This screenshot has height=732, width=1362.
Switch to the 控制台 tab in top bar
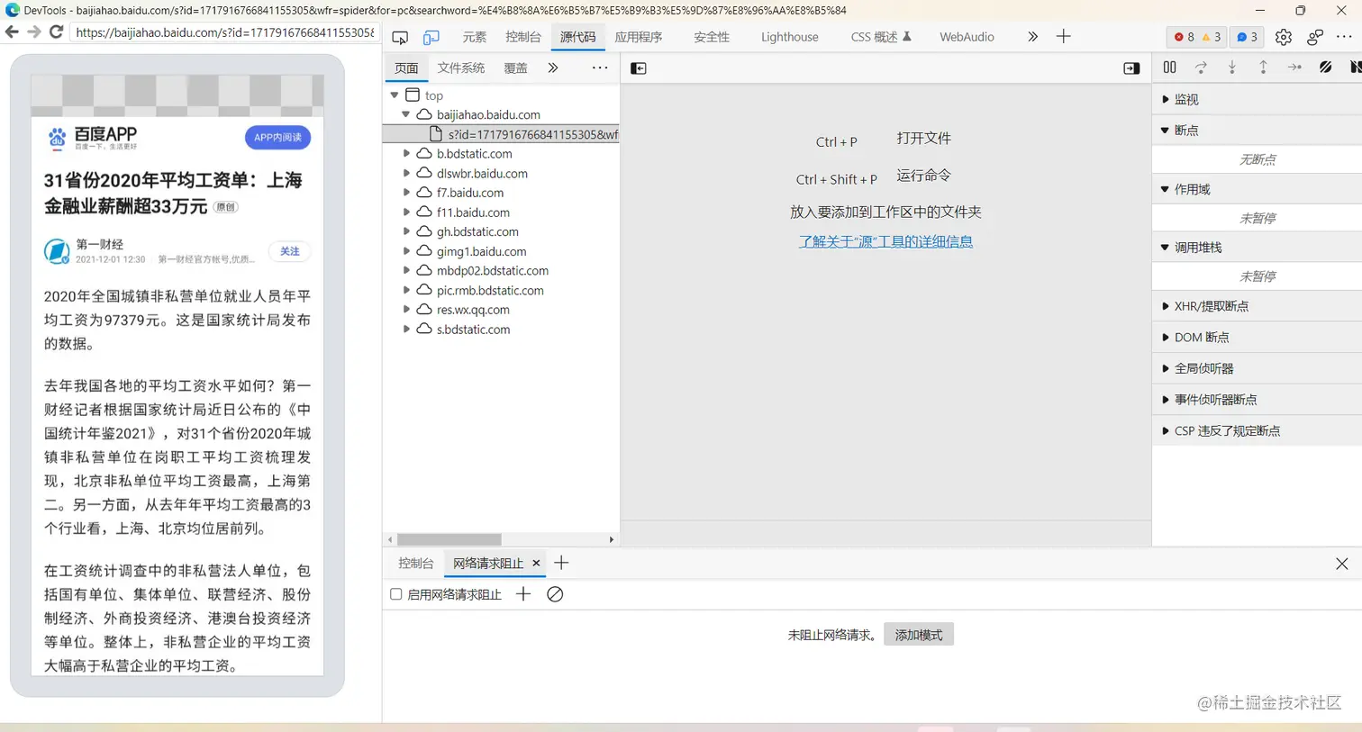click(x=523, y=37)
